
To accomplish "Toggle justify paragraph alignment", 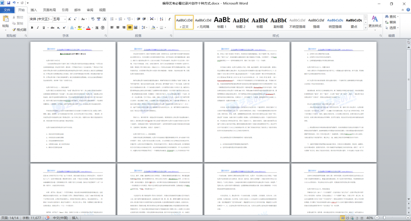I will [x=130, y=28].
